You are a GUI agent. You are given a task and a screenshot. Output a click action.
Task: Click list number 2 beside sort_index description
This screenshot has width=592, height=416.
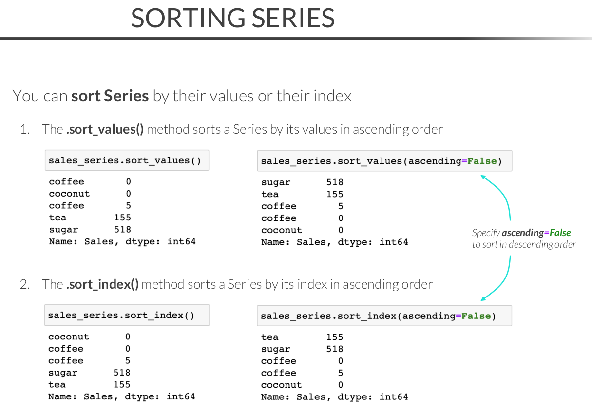(x=24, y=284)
